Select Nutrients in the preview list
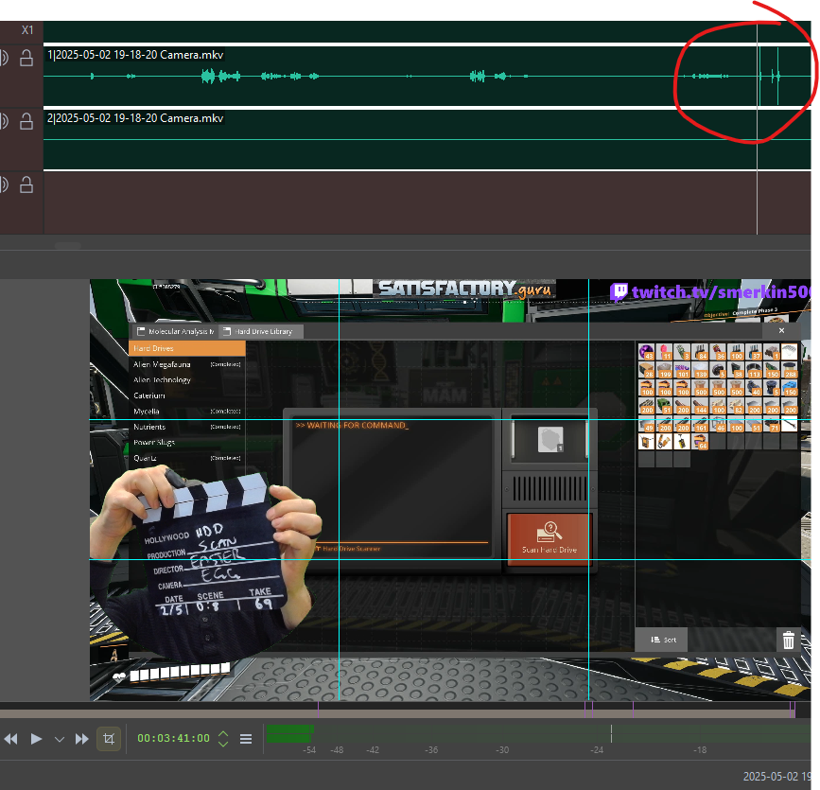The image size is (820, 790). [186, 427]
